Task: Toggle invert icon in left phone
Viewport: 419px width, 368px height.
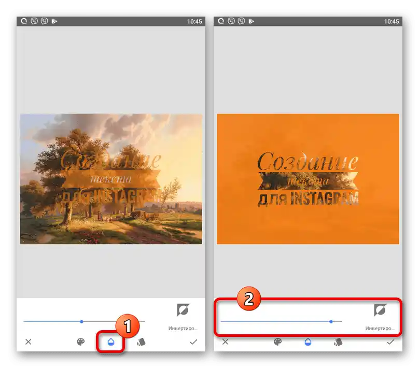Action: [183, 310]
